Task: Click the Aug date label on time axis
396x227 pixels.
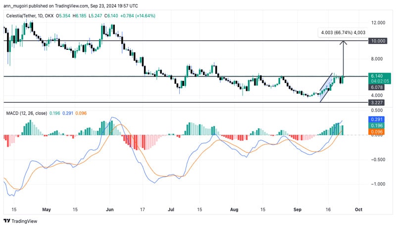Action: click(234, 209)
